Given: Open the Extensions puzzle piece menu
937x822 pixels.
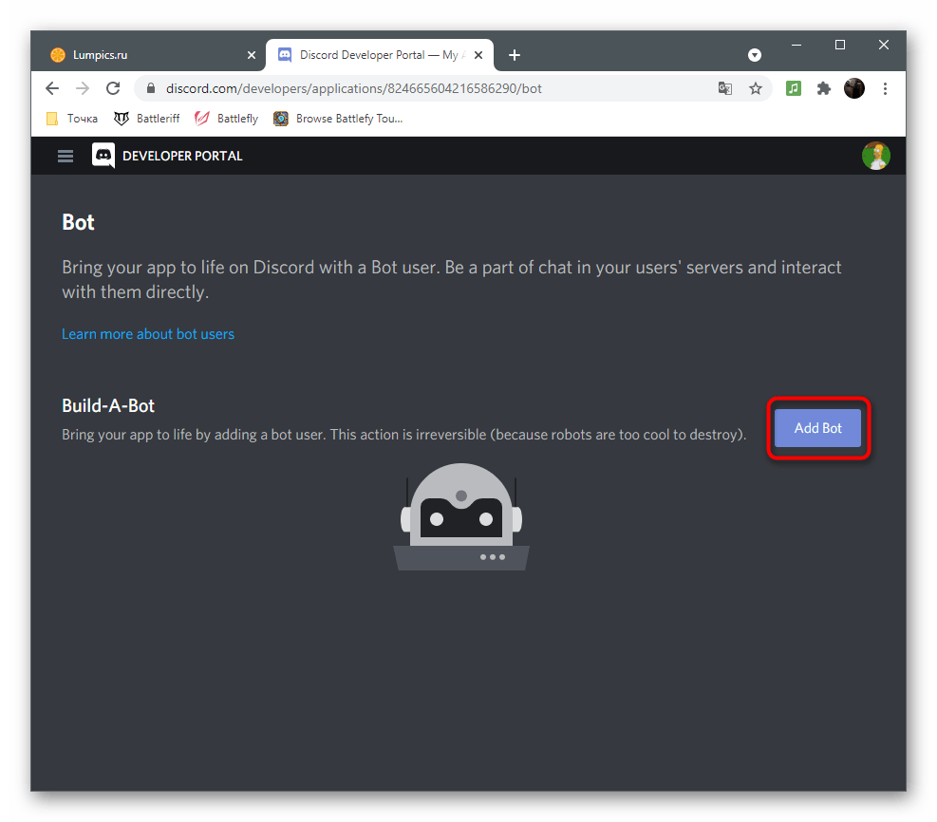Looking at the screenshot, I should [823, 87].
